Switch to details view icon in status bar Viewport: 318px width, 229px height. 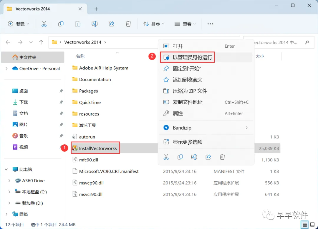(x=305, y=225)
